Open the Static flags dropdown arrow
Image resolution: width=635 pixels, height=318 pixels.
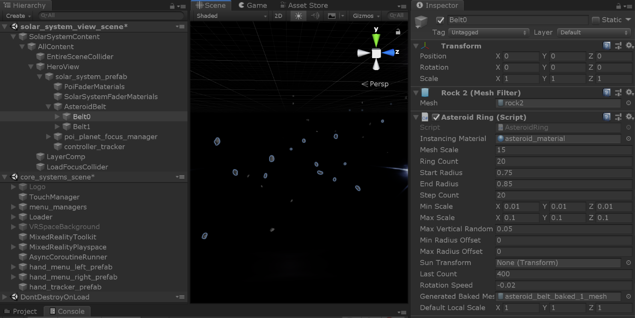[x=628, y=20]
